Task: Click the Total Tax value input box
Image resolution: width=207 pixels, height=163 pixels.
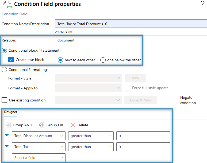Action: [x=143, y=147]
